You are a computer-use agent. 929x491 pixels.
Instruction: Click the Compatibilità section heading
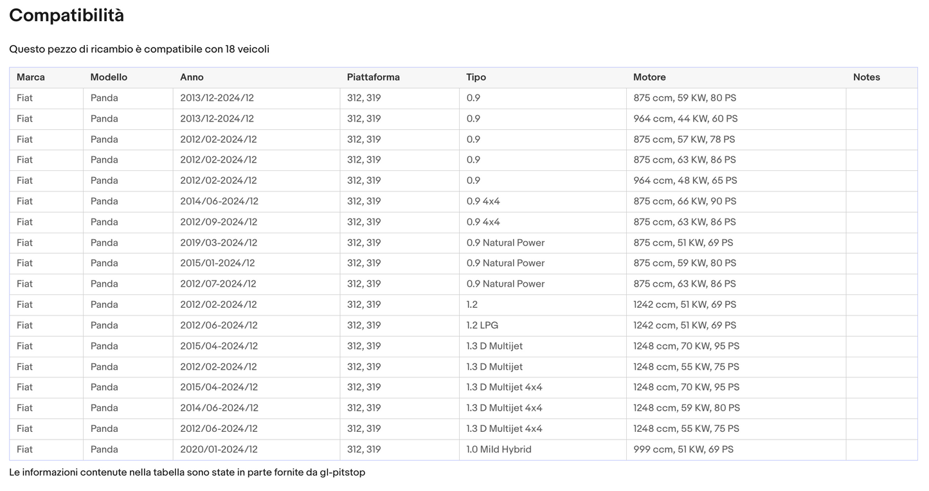[x=66, y=15]
